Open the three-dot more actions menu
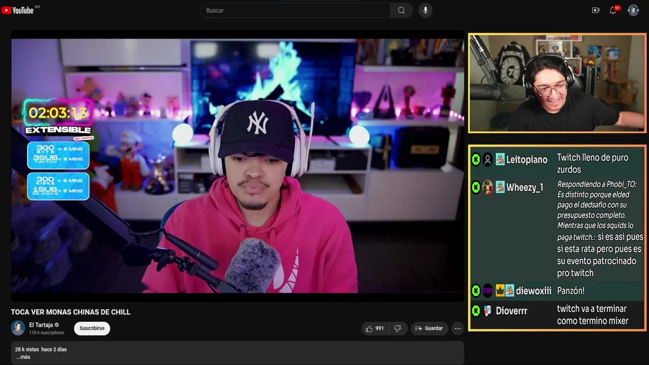This screenshot has height=365, width=649. pos(457,328)
